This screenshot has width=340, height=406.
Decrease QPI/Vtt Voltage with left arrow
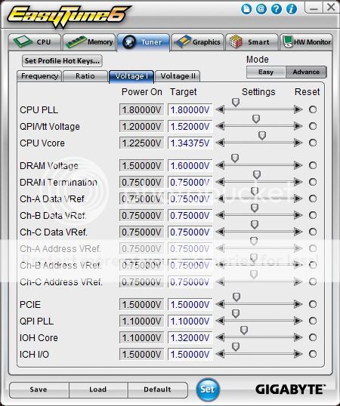tap(220, 126)
